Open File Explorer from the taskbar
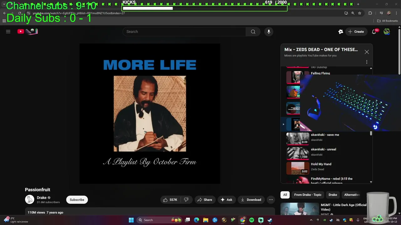Viewport: 401px width, 225px height. click(206, 220)
